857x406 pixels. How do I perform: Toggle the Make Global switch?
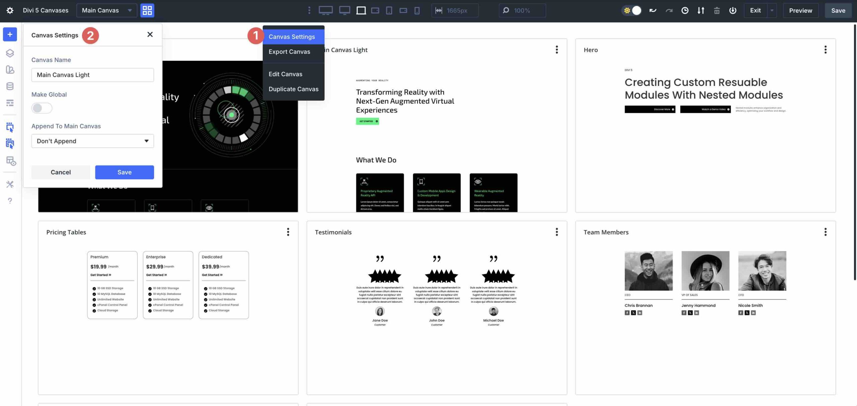pyautogui.click(x=42, y=108)
